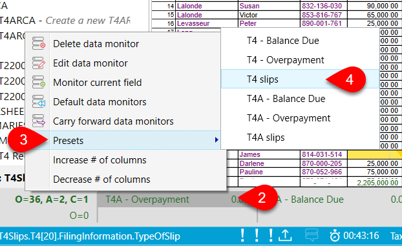Viewport: 402px width, 246px height.
Task: Click the Default data monitors rewind icon
Action: (x=39, y=102)
